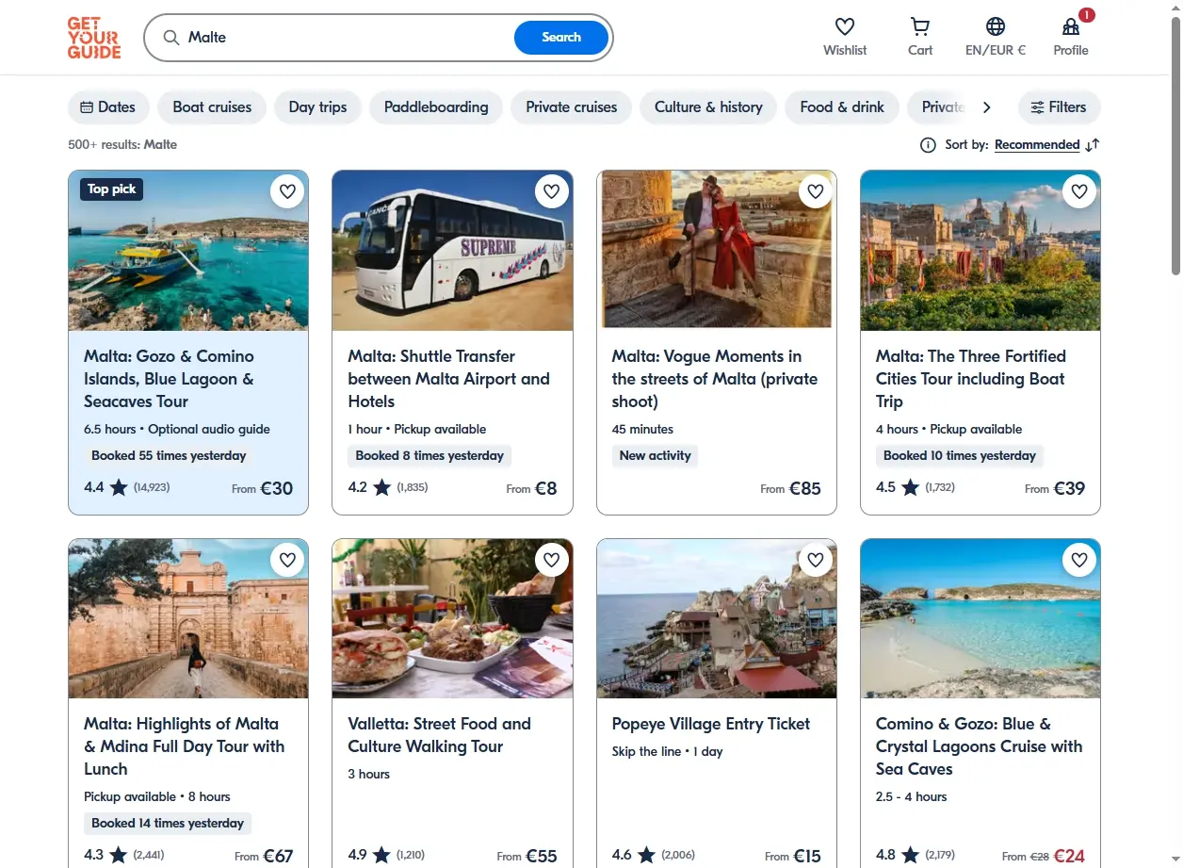Open Malta: The Three Fortified Cities Tour title

(x=971, y=379)
